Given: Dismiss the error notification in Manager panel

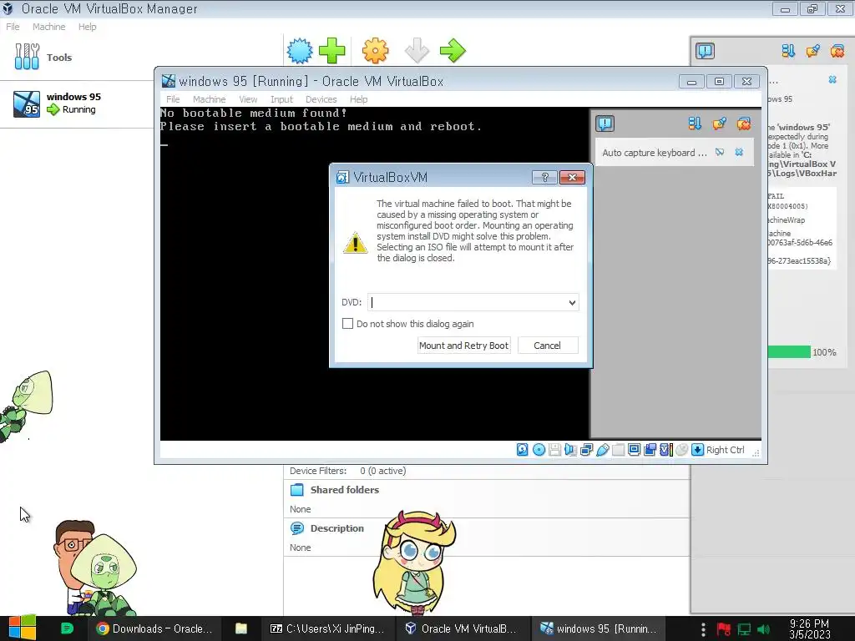Looking at the screenshot, I should click(x=832, y=79).
